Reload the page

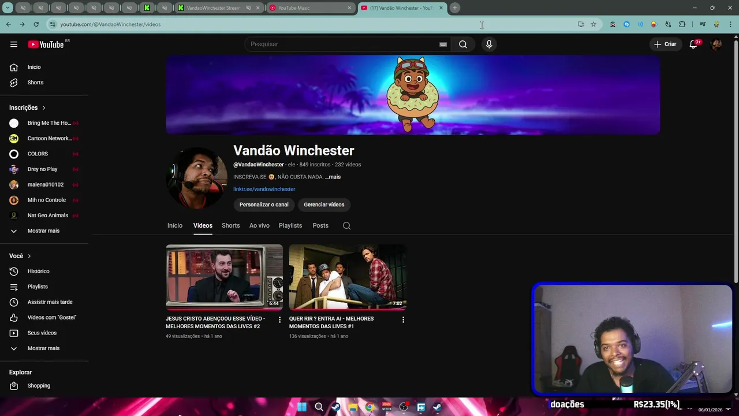pyautogui.click(x=36, y=24)
